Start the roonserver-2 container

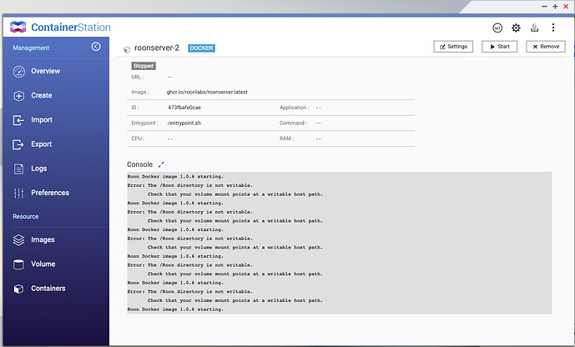coord(499,47)
